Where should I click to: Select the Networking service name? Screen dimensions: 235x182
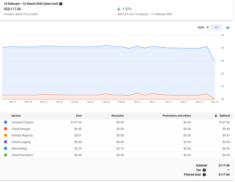click(19, 149)
